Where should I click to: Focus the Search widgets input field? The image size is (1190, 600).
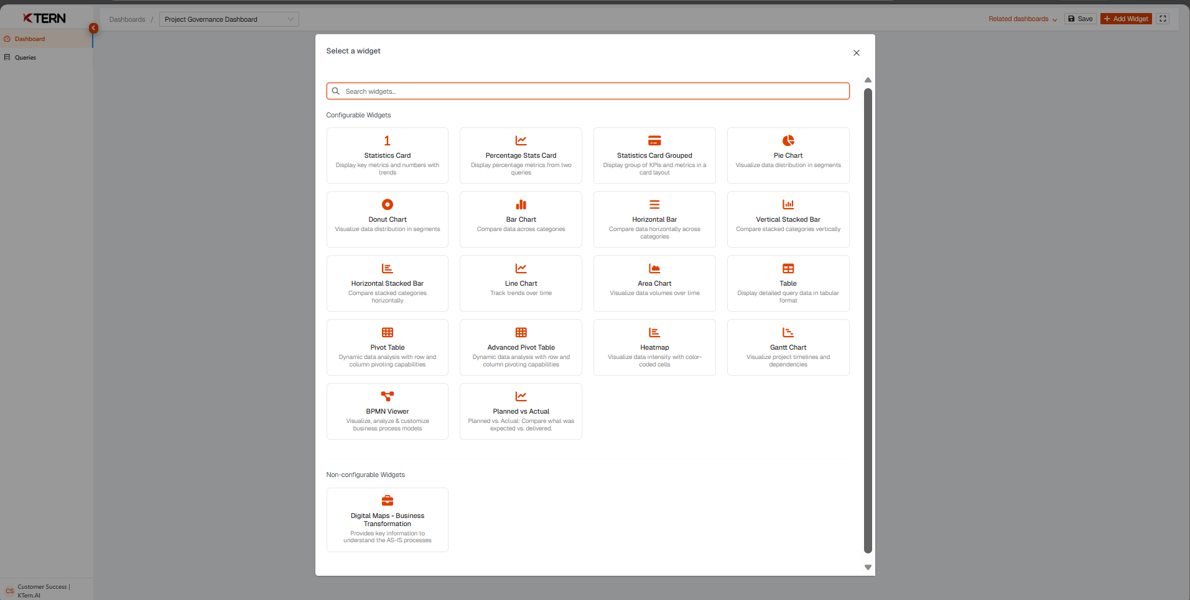588,91
